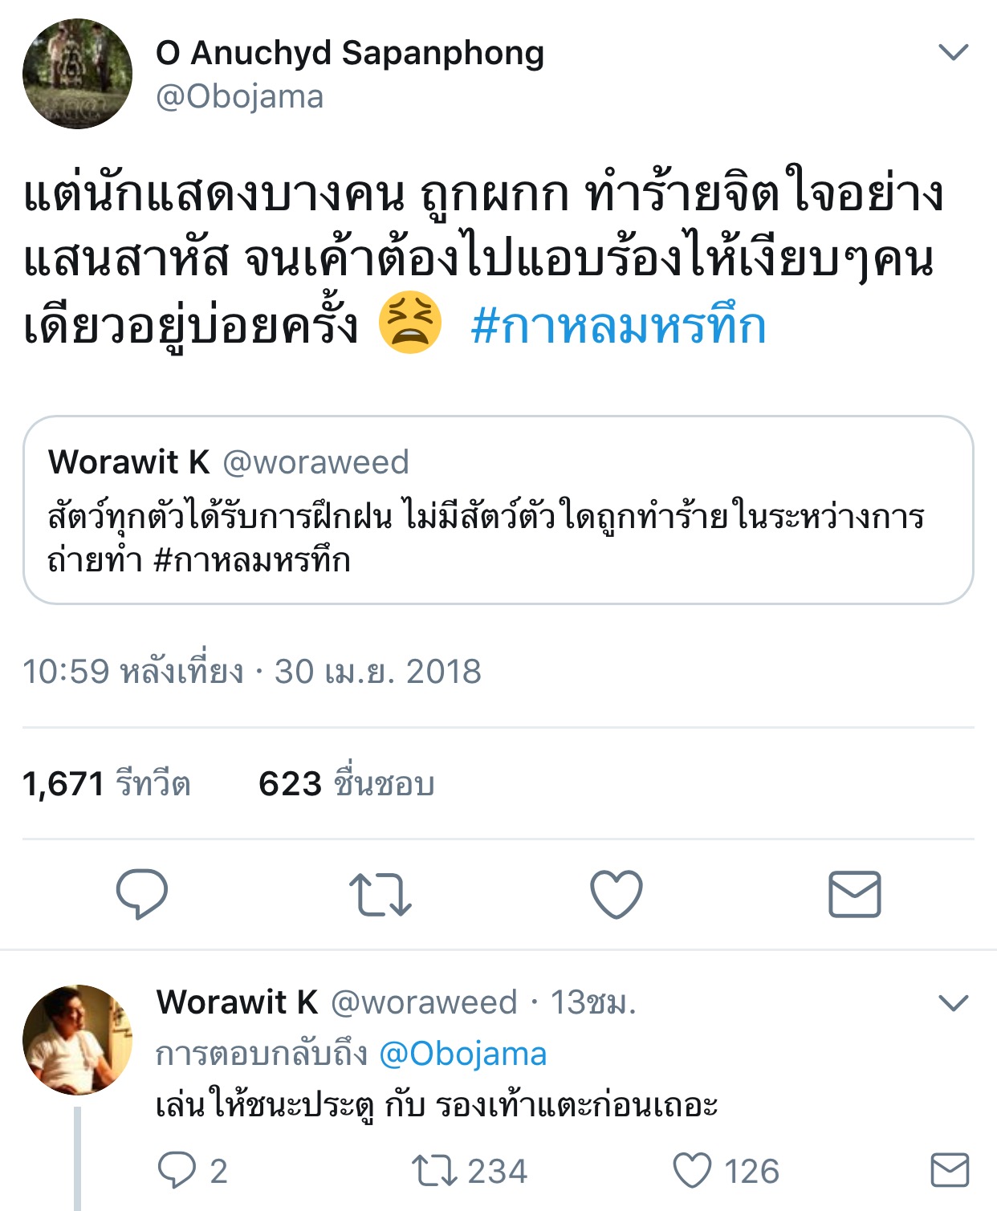Open the @Obojama mention link in reply
Screen dimensions: 997x1211
tap(462, 1054)
